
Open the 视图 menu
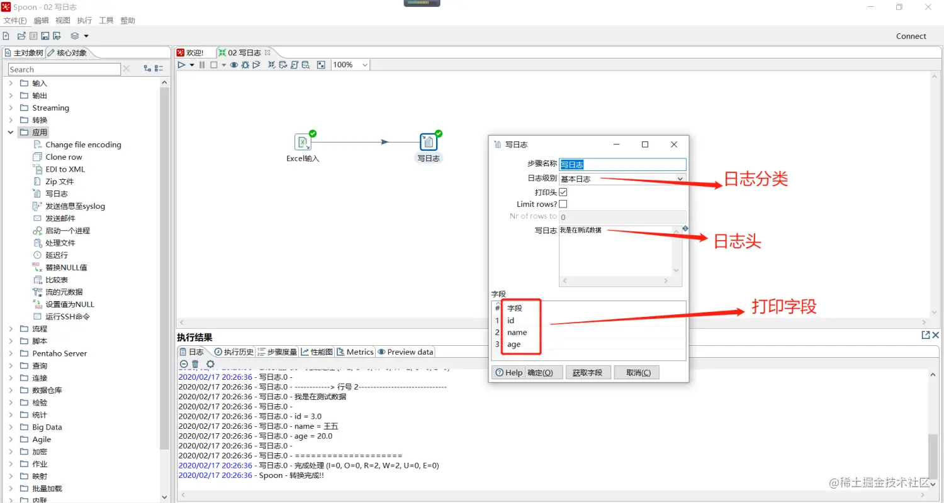click(x=63, y=21)
